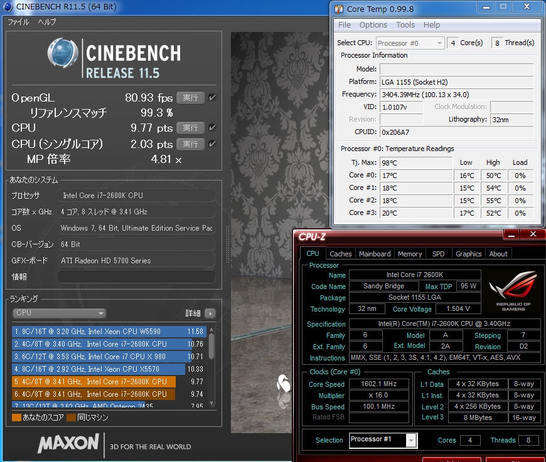The image size is (546, 462).
Task: Click the VID value 1.0107v
Action: (401, 107)
